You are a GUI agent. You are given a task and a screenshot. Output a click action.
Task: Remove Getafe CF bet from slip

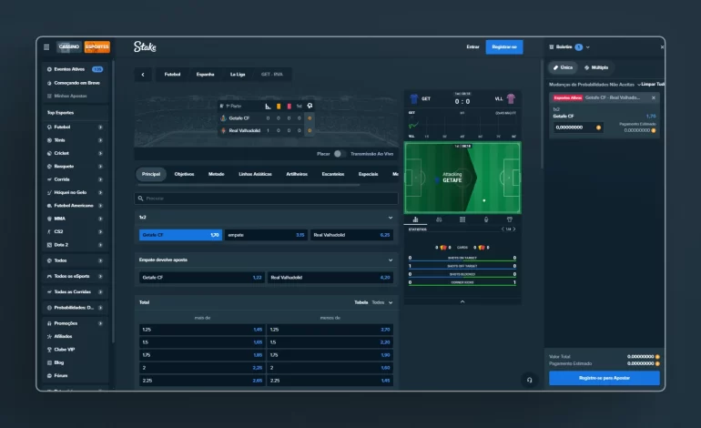pos(653,97)
